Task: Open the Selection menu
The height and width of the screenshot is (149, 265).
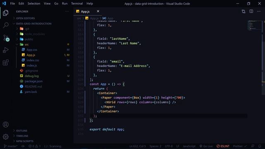Action: point(34,3)
